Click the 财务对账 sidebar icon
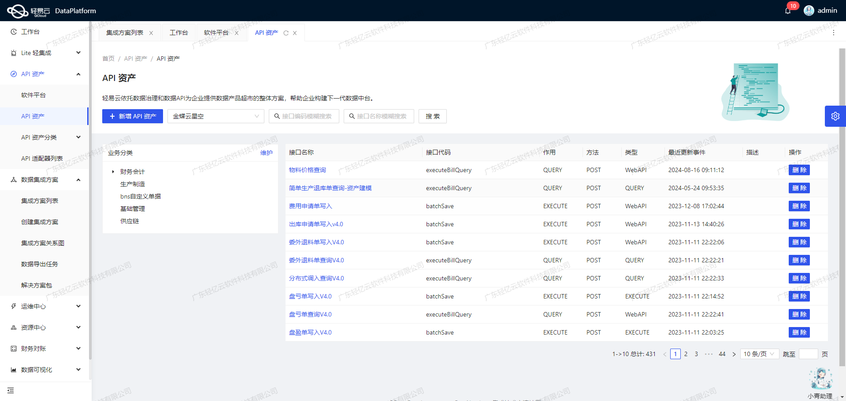This screenshot has width=846, height=401. [14, 349]
